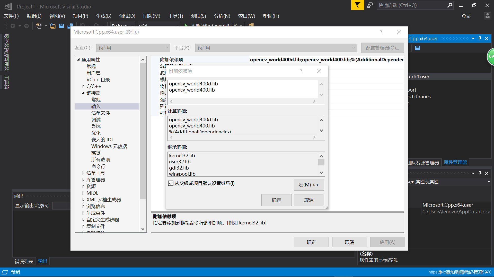The image size is (494, 277).
Task: Open the 调试(D) menu
Action: click(127, 16)
